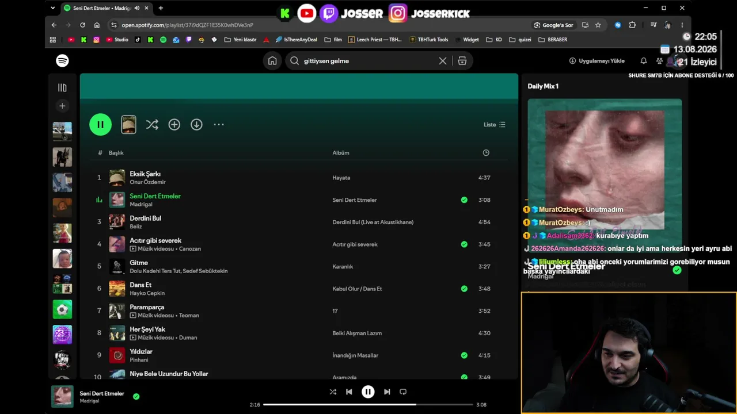Open Chrome home page button
Viewport: 737px width, 414px height.
tap(97, 25)
